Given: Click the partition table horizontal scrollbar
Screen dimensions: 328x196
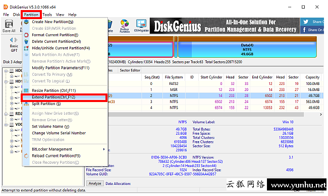Looking at the screenshot, I should point(205,115).
